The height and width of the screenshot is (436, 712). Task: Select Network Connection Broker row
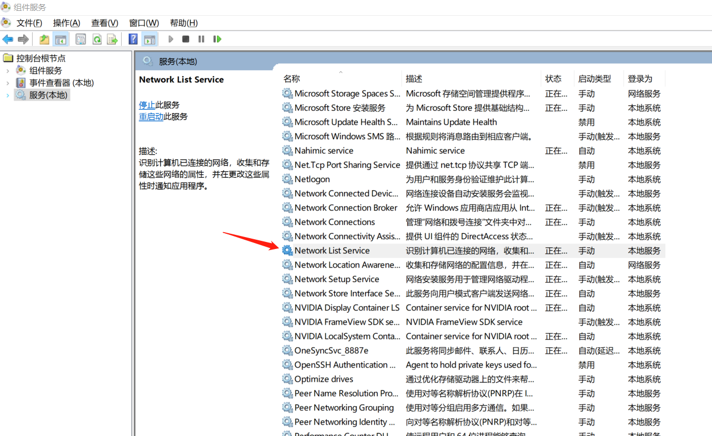473,208
